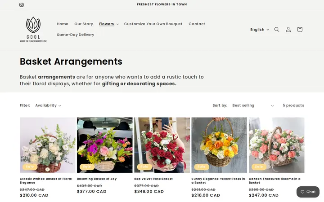Click Garden Treasures: Blooms in a Basket title
The width and height of the screenshot is (324, 202).
[274, 181]
